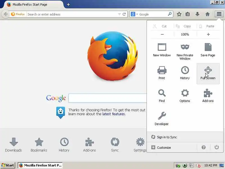
Task: Click Mozilla Firefox taskbar button
Action: pyautogui.click(x=40, y=165)
